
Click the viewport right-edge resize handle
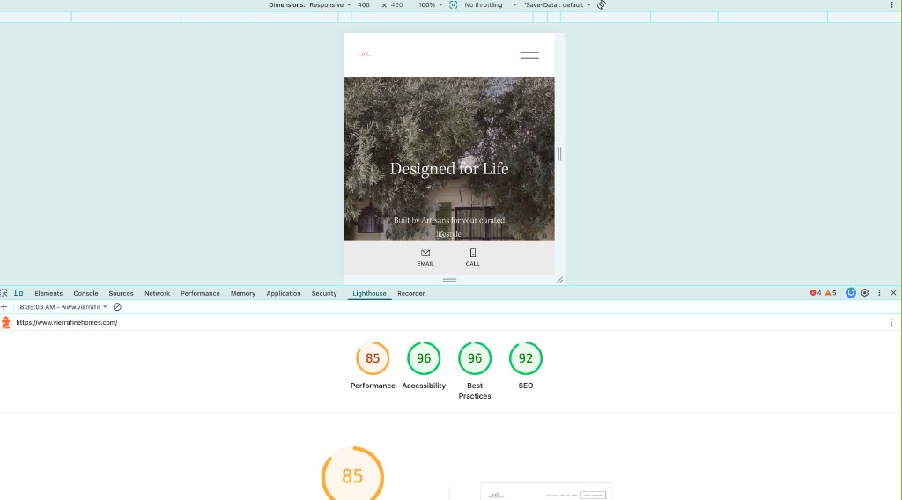click(559, 153)
